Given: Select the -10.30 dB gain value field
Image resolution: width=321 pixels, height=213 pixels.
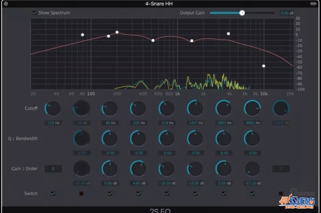Looking at the screenshot, I should pos(167,183).
